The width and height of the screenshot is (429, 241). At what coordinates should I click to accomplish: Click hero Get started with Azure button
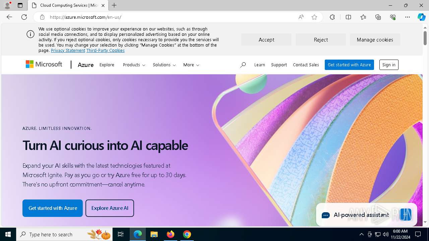[x=53, y=208]
